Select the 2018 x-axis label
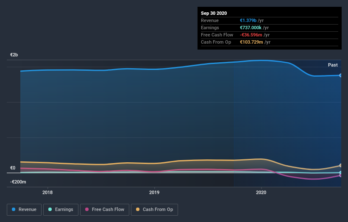The image size is (348, 222). pos(47,192)
